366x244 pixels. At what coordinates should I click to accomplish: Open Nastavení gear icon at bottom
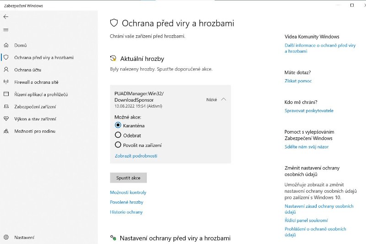6,237
